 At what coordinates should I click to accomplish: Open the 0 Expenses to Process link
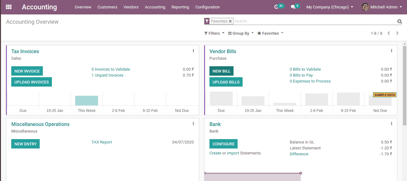(x=310, y=81)
